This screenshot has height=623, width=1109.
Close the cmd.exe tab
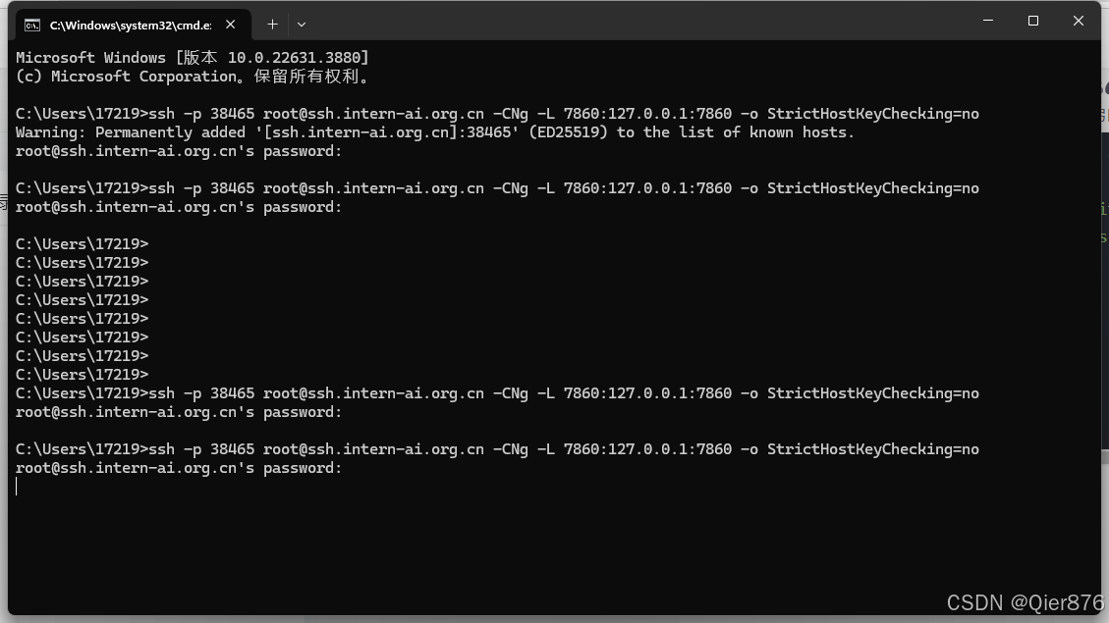pos(230,24)
